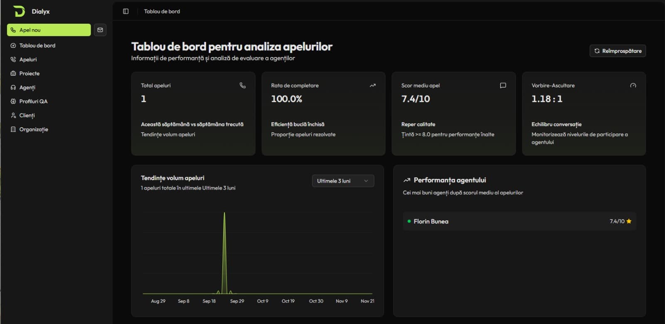The width and height of the screenshot is (665, 324).
Task: Click trend icon beside Performanța agentului
Action: tap(406, 180)
